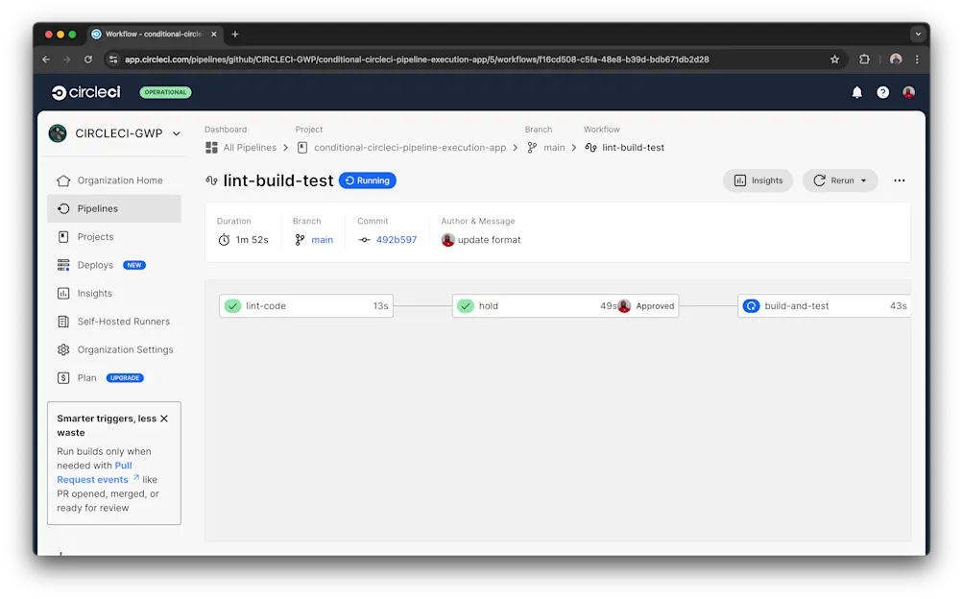Screen dimensions: 963x599
Task: Click the Plan dollar icon
Action: [x=63, y=378]
